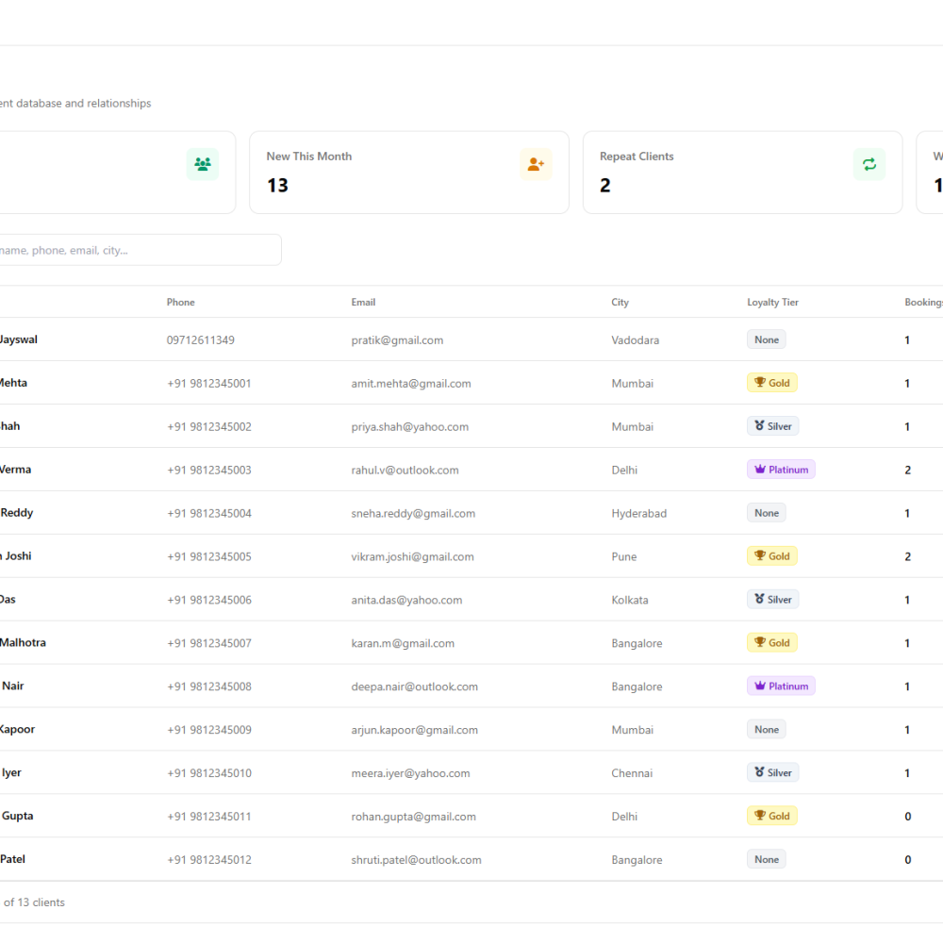This screenshot has height=943, width=943.
Task: Click the green repeat arrows icon in Repeat Clients
Action: coord(869,163)
